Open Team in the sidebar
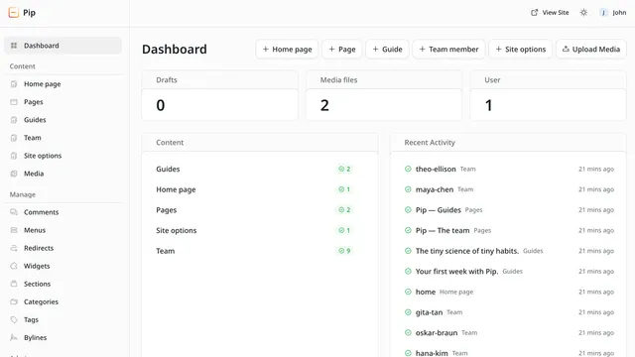Viewport: 635px width, 357px height. pyautogui.click(x=63, y=138)
